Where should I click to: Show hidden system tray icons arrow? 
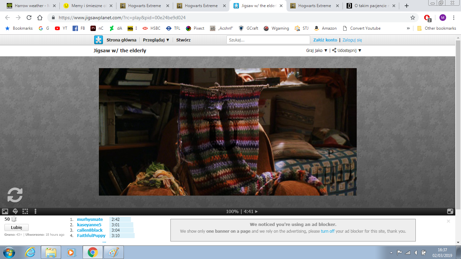click(391, 253)
